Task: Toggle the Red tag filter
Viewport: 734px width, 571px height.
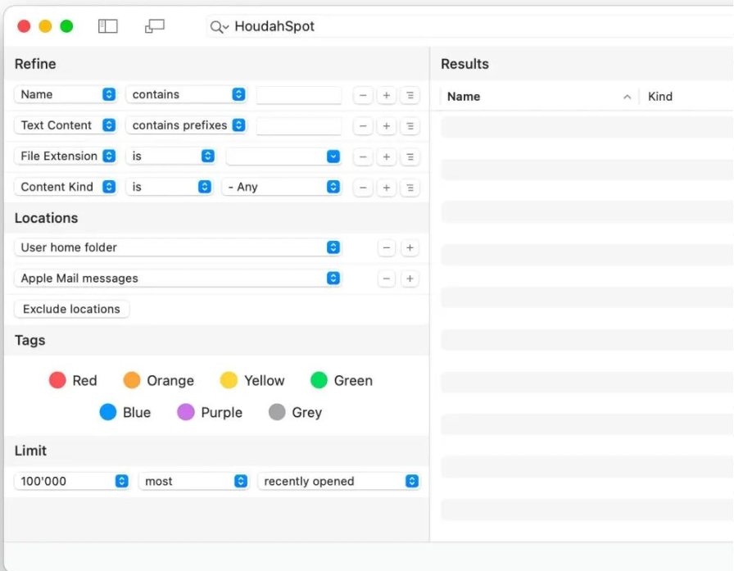Action: point(73,380)
